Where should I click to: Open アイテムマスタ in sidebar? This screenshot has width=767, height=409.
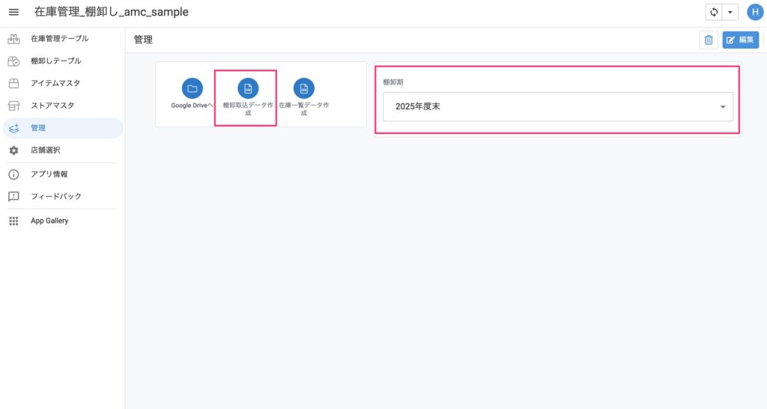tap(63, 84)
